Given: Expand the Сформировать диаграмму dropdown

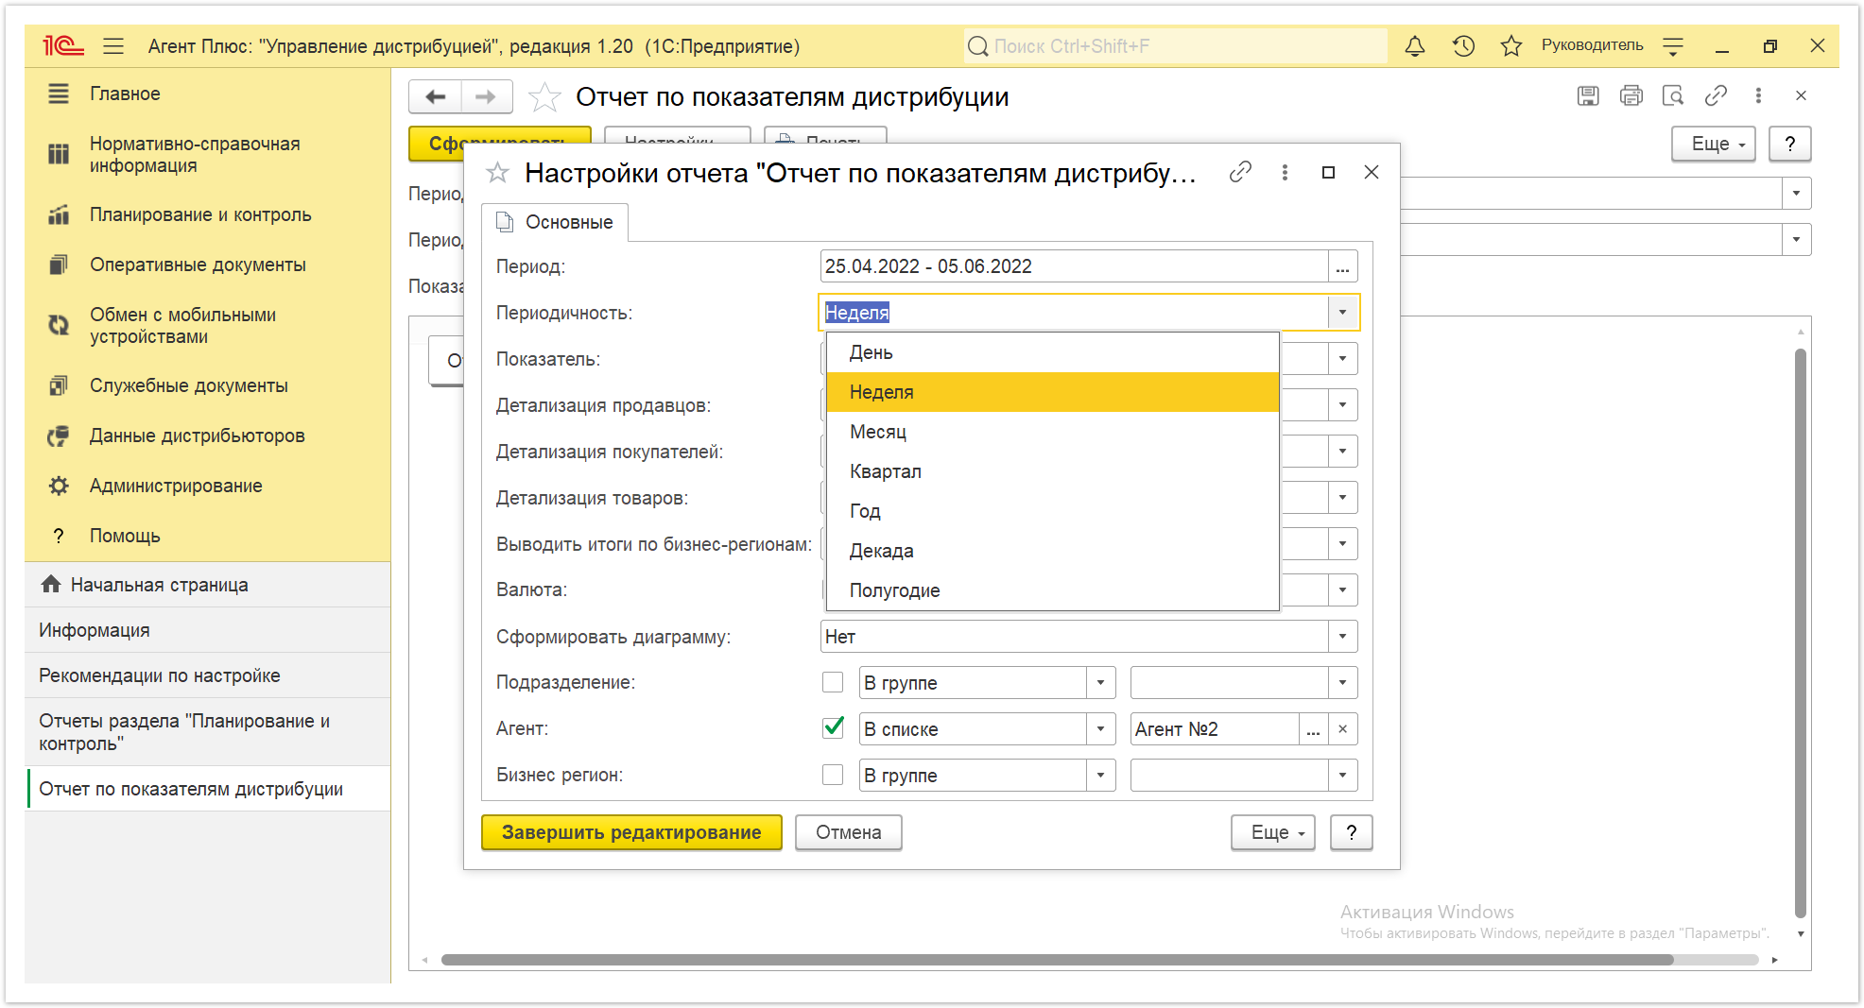Looking at the screenshot, I should (x=1342, y=637).
